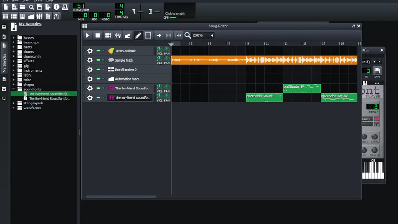
Task: Click the tempo BPM display showing 151
Action: [79, 6]
